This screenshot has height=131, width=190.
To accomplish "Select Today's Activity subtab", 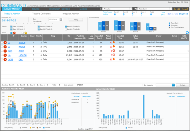I will (12, 14).
